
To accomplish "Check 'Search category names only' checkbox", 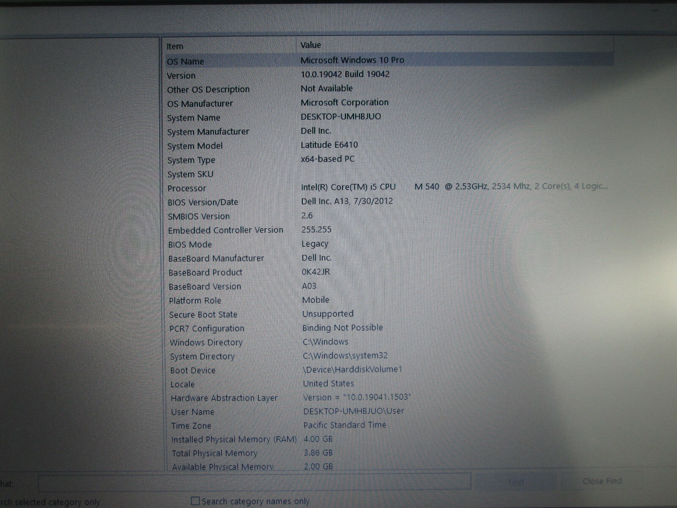I will (195, 501).
